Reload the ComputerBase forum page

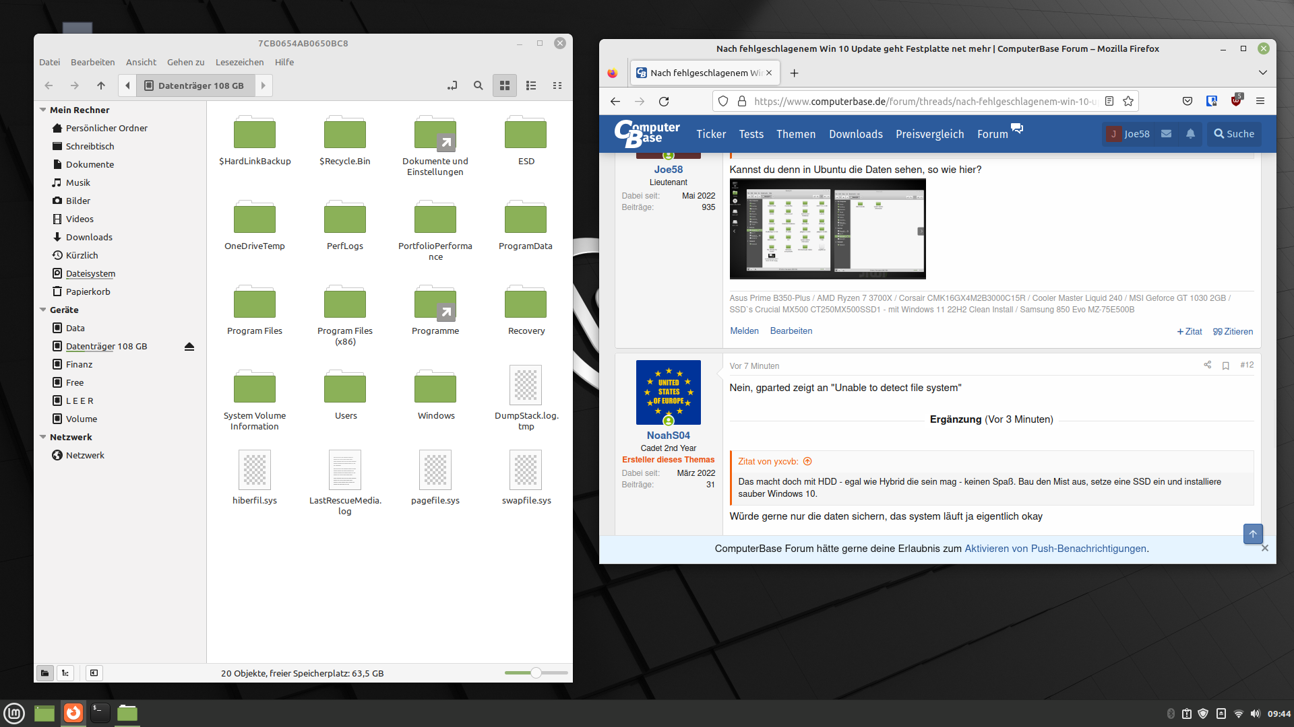664,102
